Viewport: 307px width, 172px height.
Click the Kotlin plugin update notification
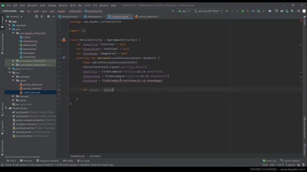[x=59, y=165]
